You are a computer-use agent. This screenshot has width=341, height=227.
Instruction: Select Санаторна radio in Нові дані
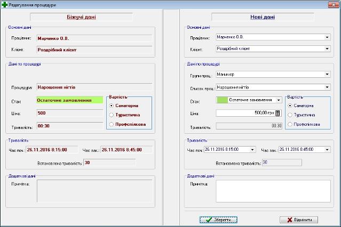coord(290,106)
